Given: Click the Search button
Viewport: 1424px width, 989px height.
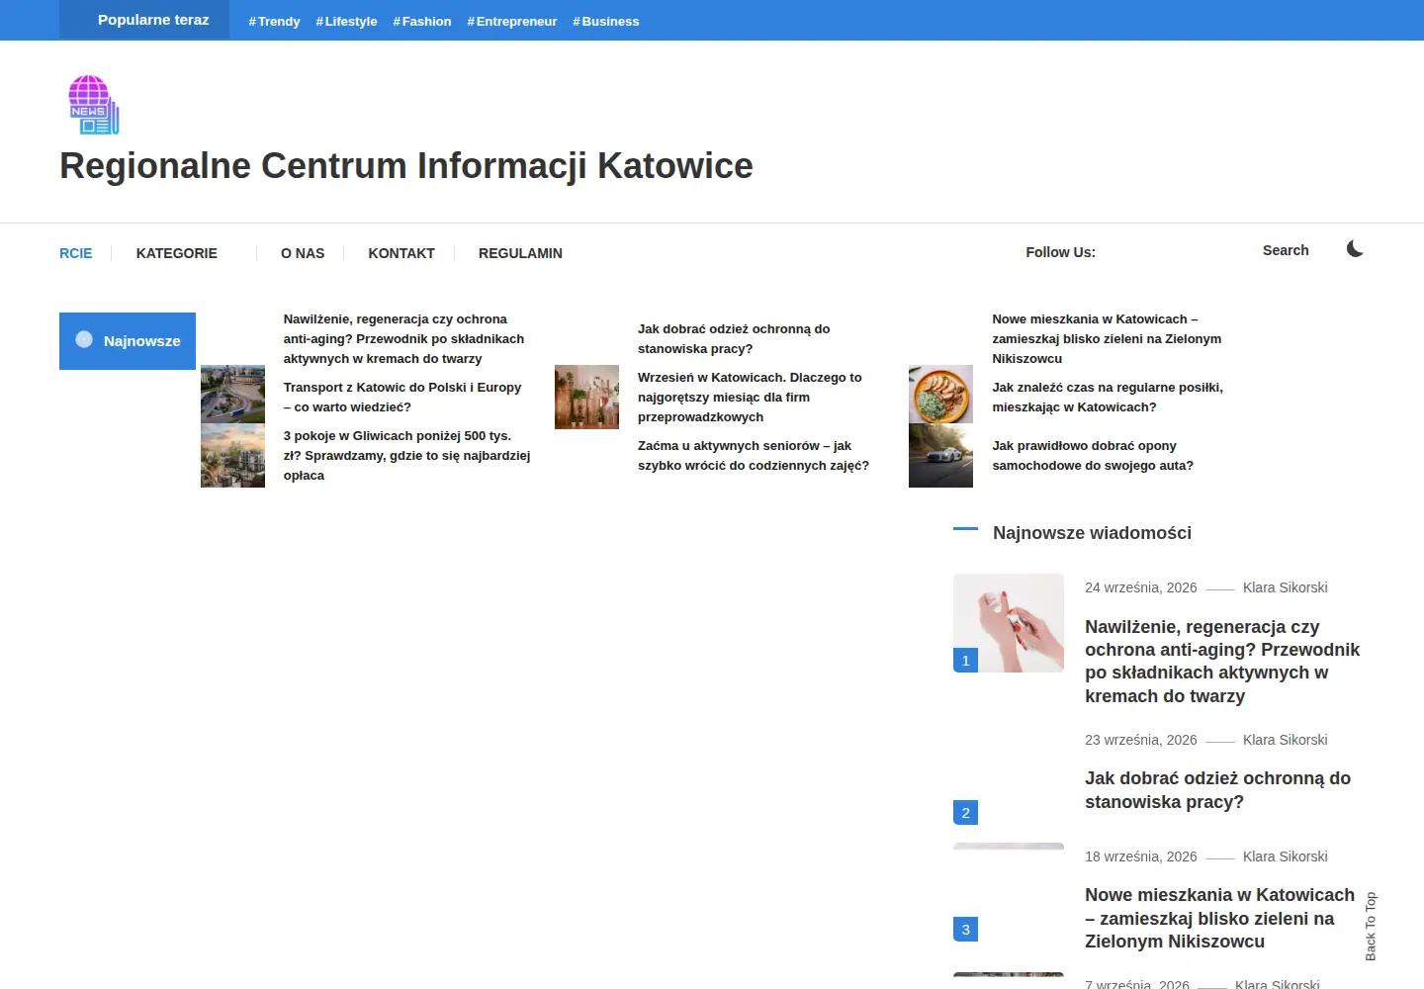Looking at the screenshot, I should coord(1286,250).
